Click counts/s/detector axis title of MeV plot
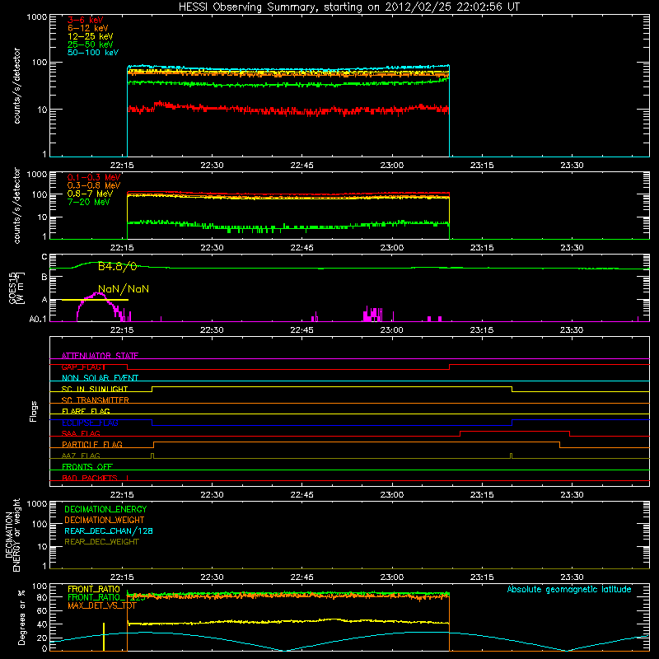 16,206
